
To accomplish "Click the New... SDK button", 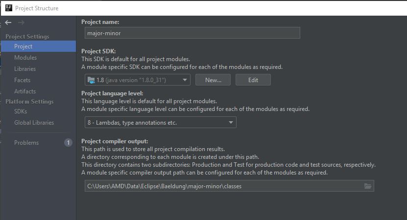I will pos(213,80).
